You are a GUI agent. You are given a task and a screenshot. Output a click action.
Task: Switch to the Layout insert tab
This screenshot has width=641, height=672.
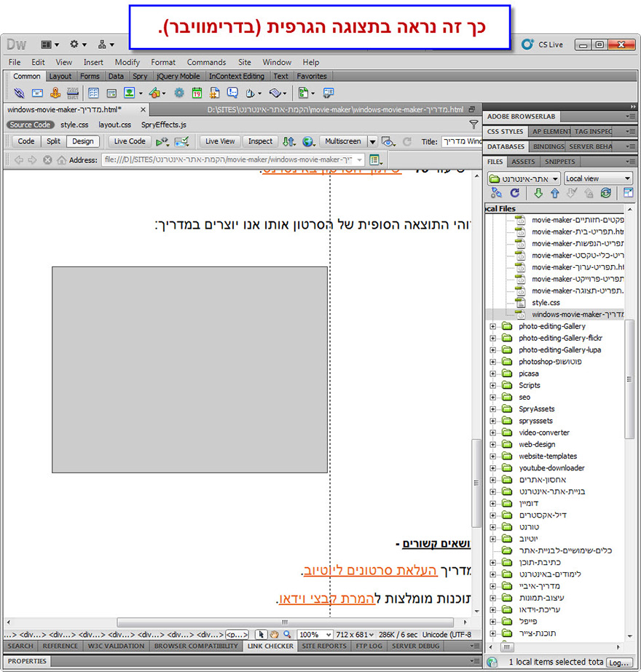60,76
